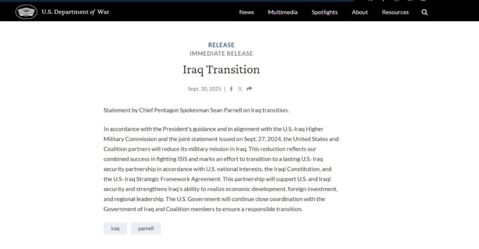Open the Multimedia menu

point(283,12)
